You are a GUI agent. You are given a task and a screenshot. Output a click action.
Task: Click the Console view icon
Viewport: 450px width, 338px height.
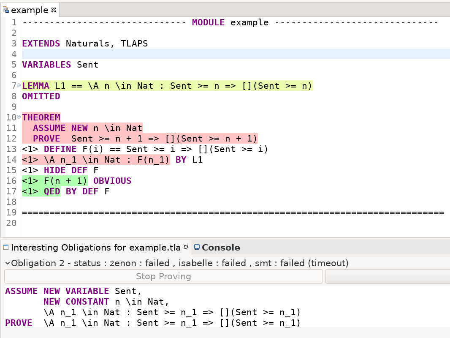click(x=197, y=247)
